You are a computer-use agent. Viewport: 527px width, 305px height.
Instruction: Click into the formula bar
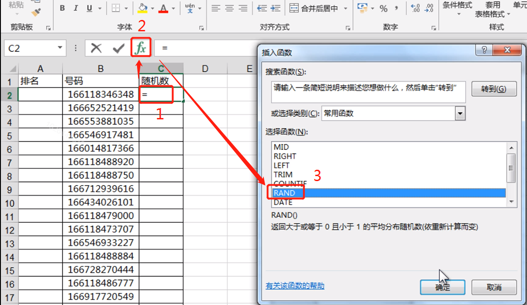click(207, 48)
